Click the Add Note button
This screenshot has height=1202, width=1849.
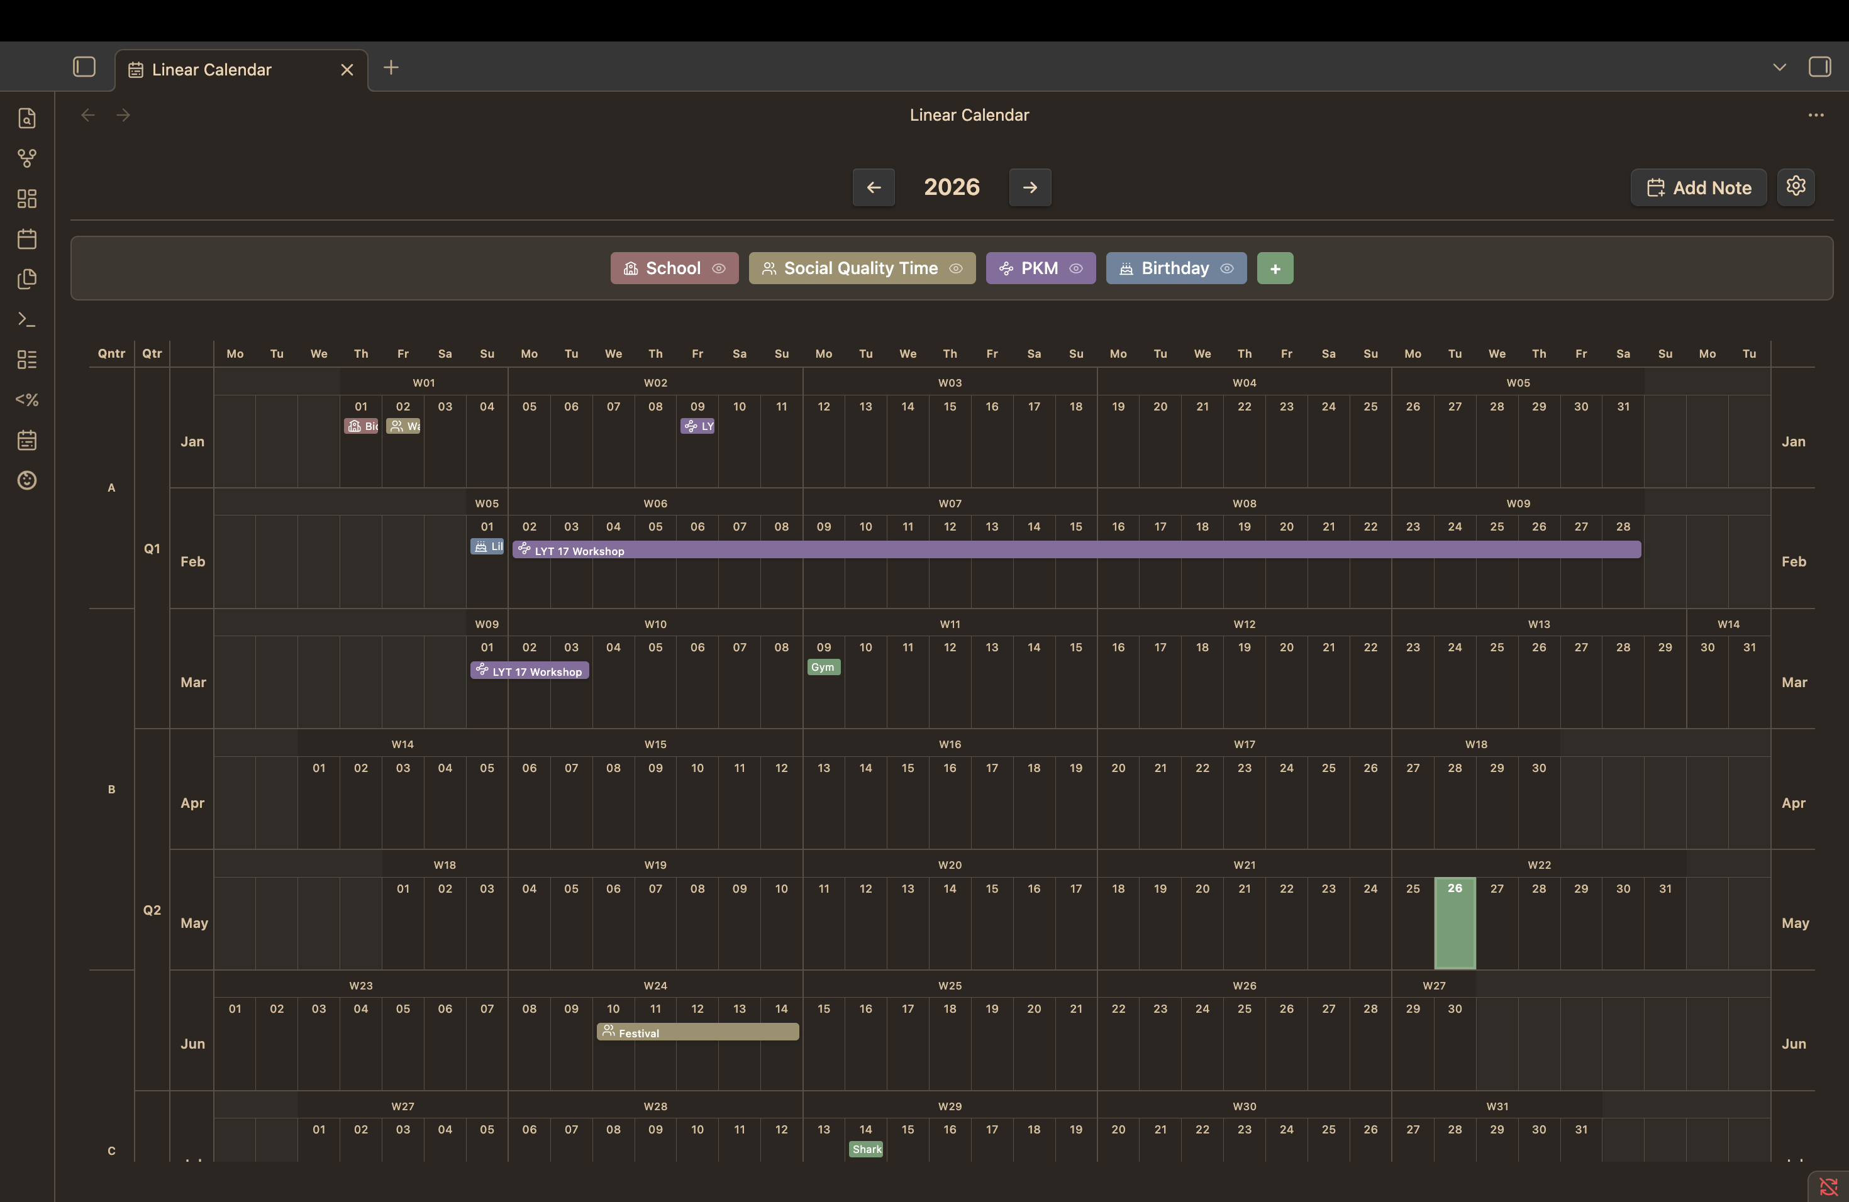point(1698,187)
